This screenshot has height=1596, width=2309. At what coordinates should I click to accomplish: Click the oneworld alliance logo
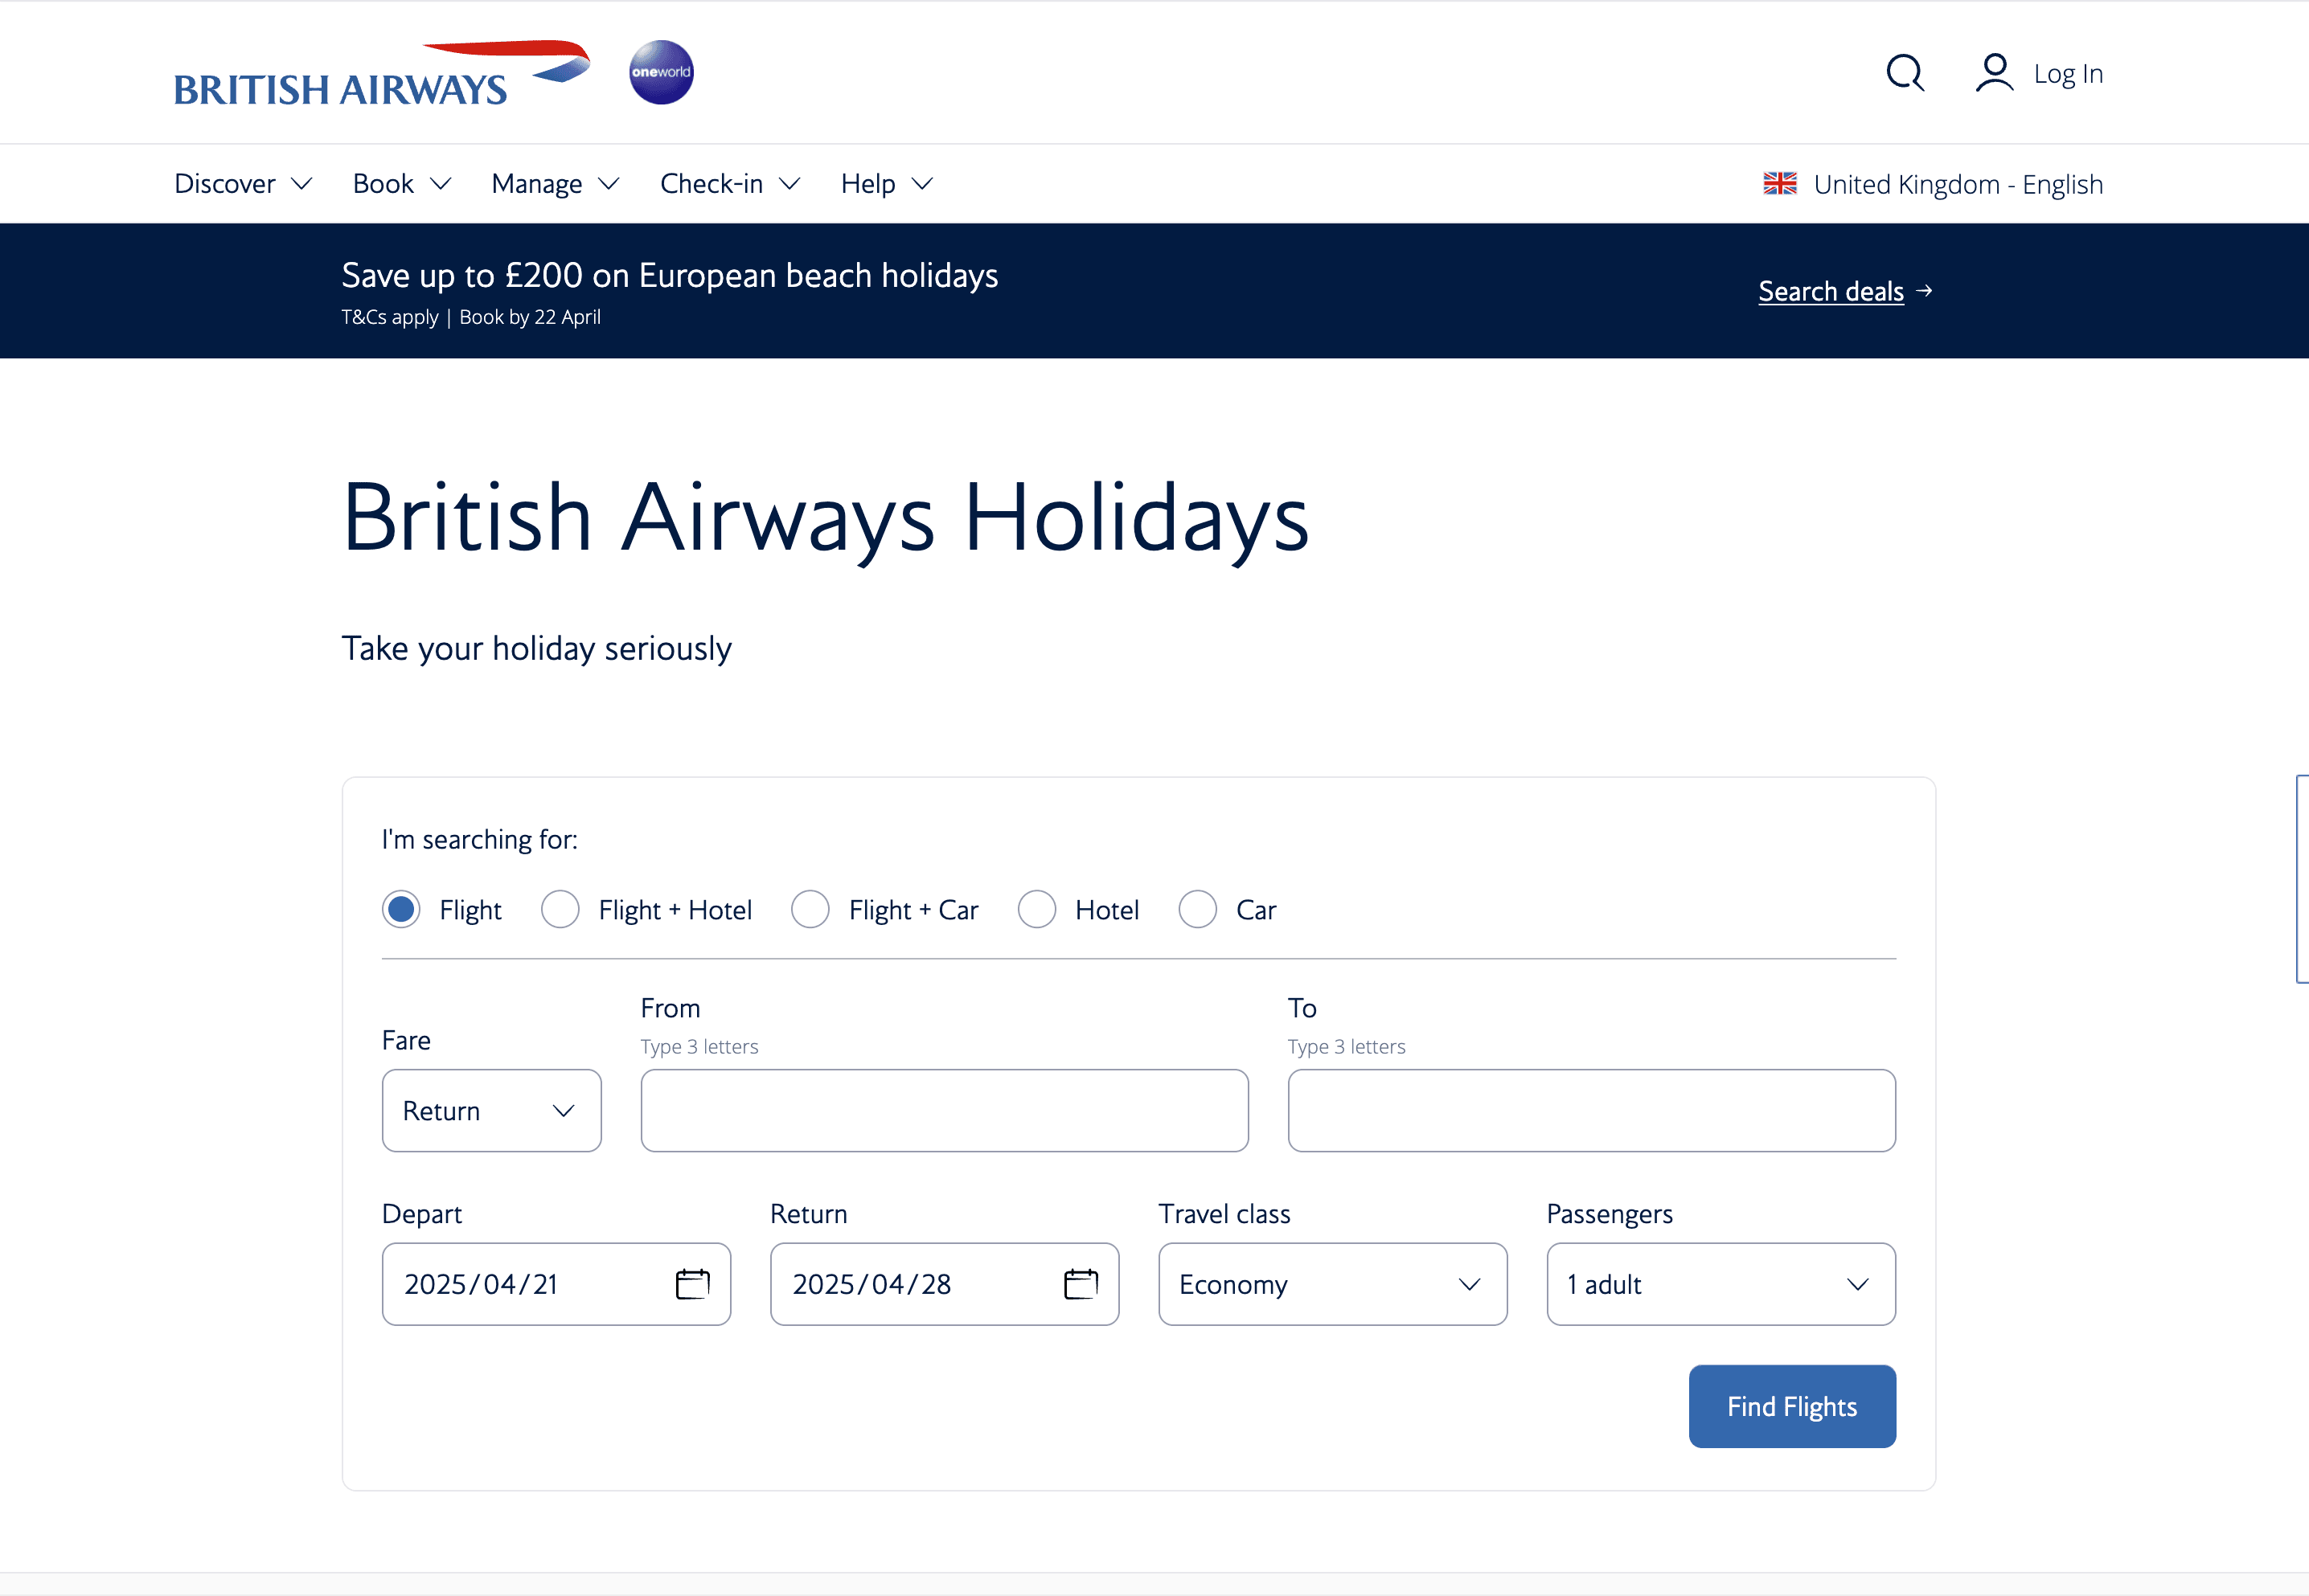(x=660, y=72)
